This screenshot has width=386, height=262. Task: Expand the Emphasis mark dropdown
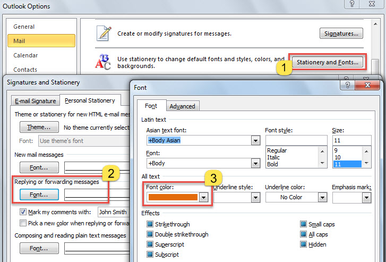tap(366, 197)
